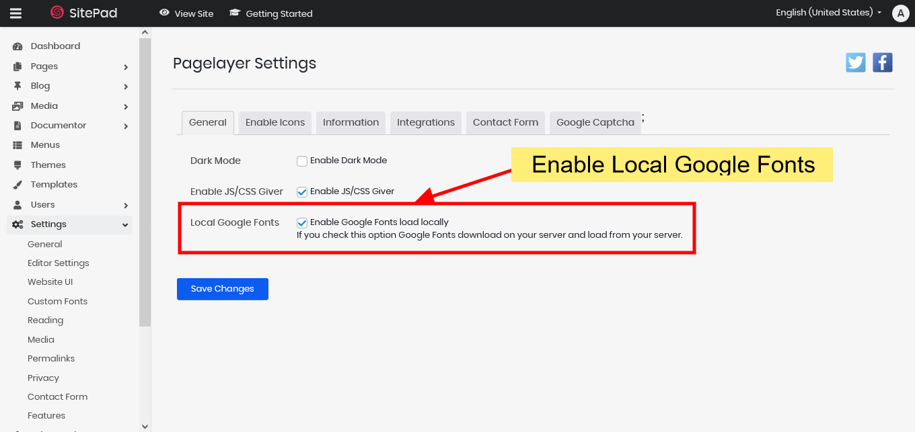Open the user avatar A icon
The height and width of the screenshot is (432, 915).
pyautogui.click(x=900, y=13)
